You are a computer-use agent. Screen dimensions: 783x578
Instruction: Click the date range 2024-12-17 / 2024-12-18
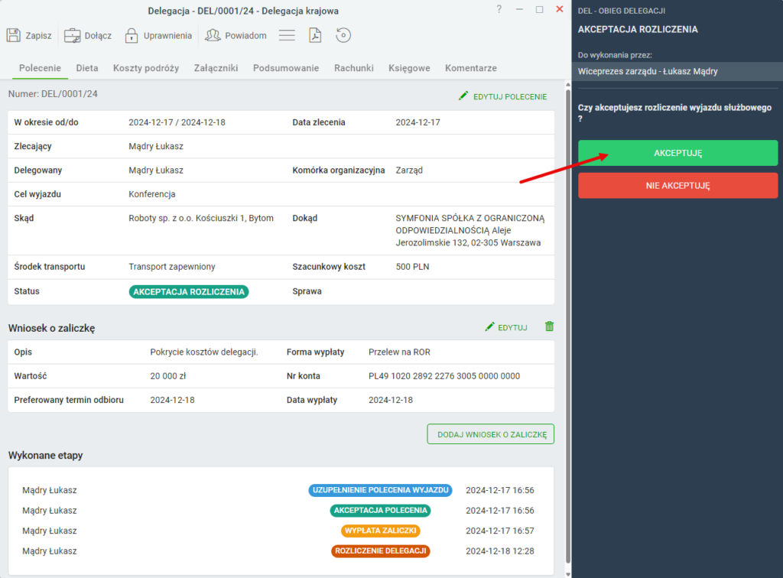pyautogui.click(x=177, y=122)
